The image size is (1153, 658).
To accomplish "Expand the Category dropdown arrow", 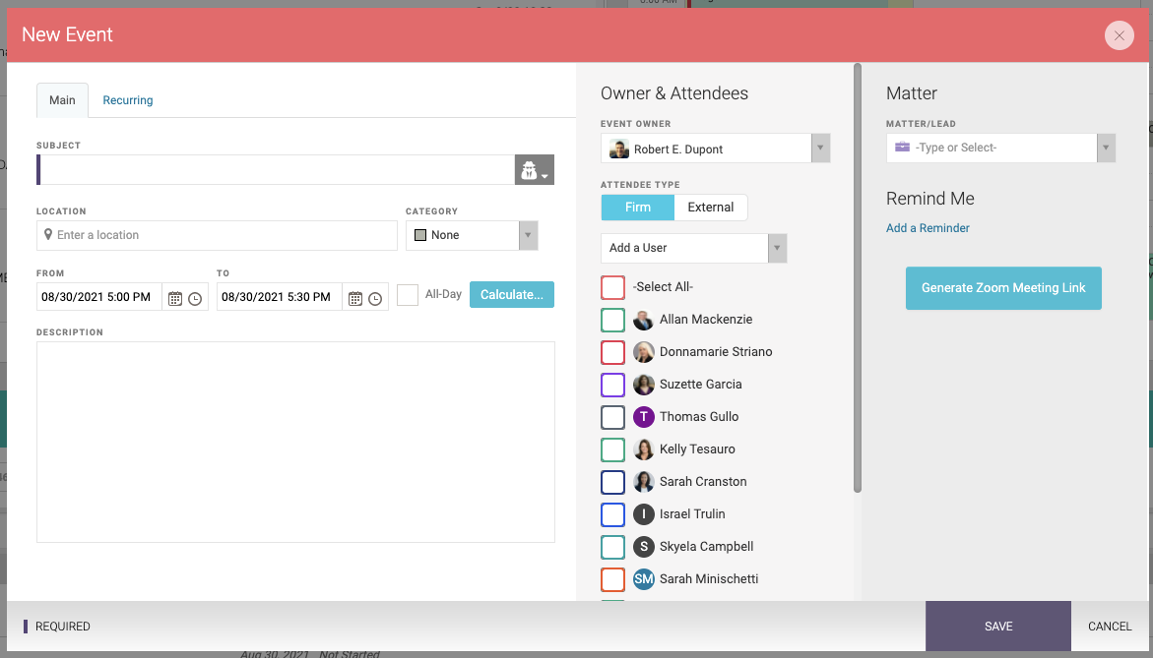I will point(528,235).
